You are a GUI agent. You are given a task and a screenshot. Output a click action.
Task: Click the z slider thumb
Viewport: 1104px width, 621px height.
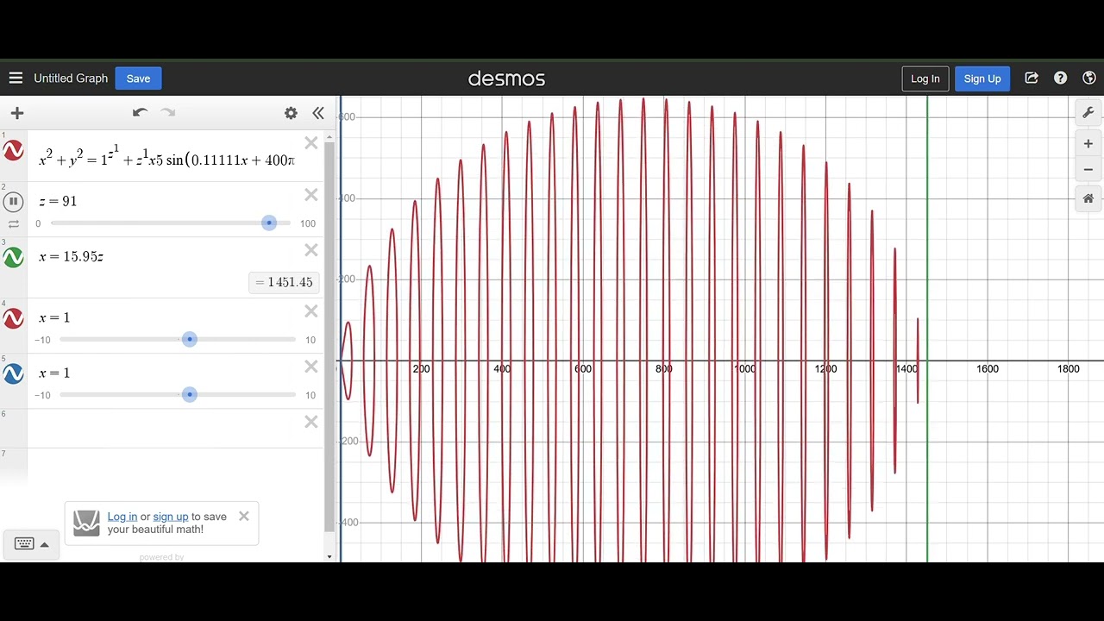269,223
